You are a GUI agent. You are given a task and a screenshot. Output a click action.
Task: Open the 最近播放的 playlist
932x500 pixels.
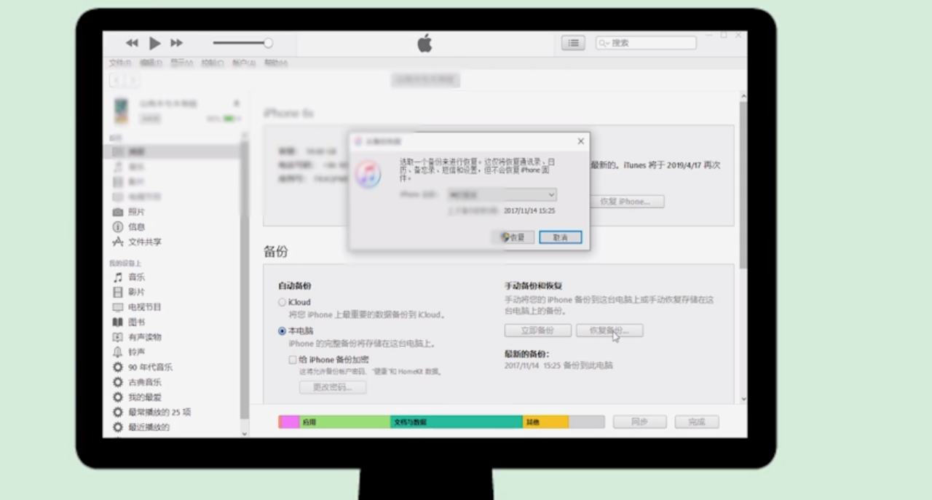click(x=141, y=427)
